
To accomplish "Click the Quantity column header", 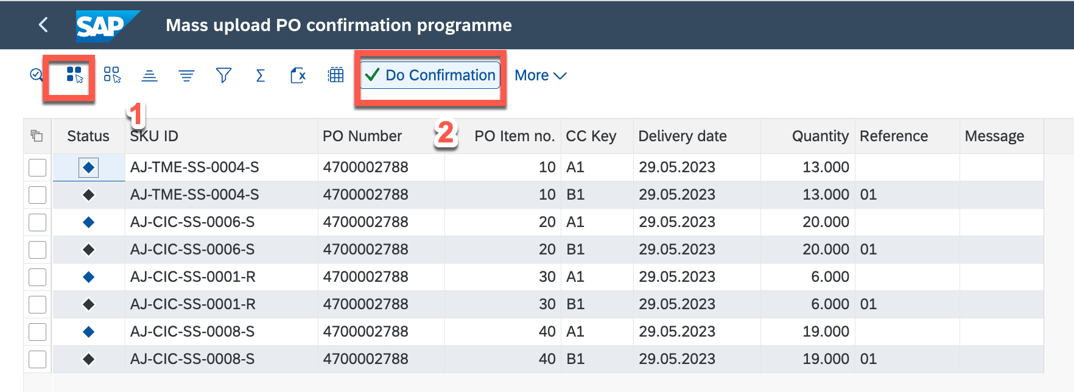I will 820,136.
